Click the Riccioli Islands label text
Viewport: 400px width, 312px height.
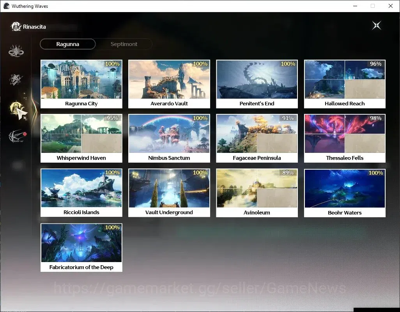click(81, 212)
